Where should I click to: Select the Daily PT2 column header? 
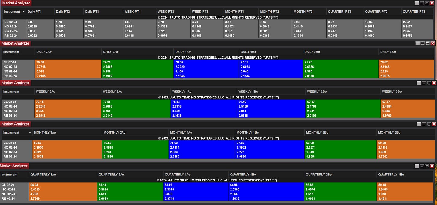69,12
